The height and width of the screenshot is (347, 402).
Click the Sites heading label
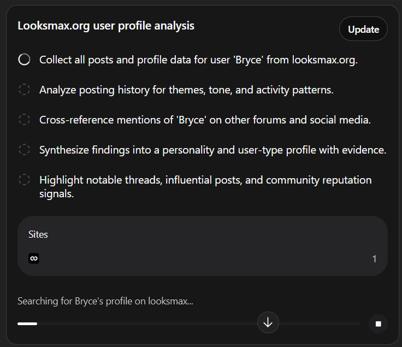click(x=38, y=234)
